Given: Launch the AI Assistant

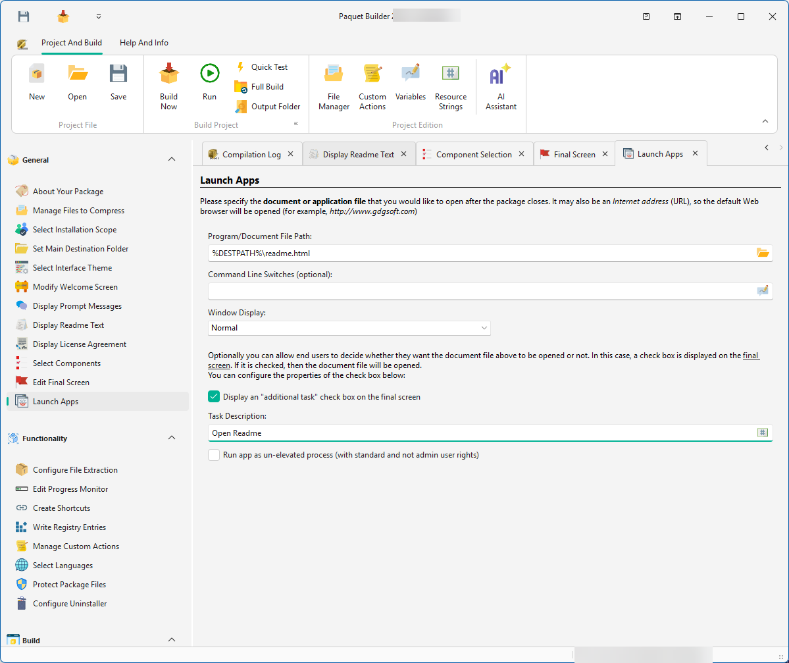Looking at the screenshot, I should point(500,84).
